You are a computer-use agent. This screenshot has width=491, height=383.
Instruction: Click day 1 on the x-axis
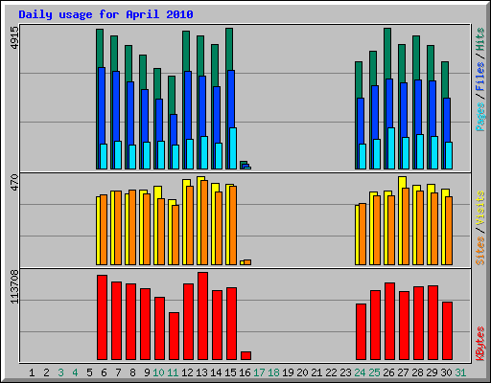[32, 372]
